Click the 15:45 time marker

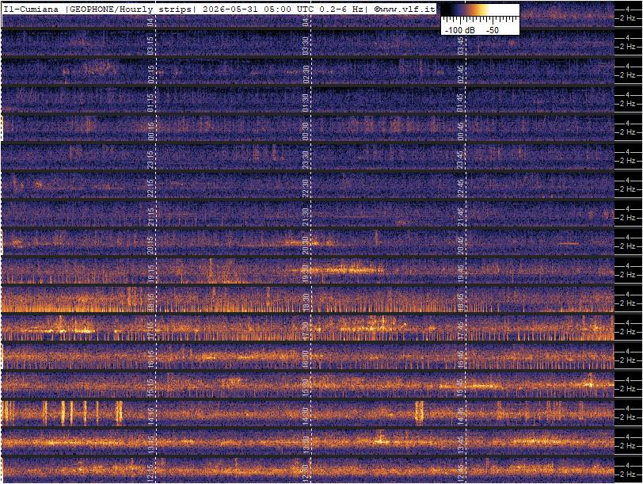(x=461, y=388)
